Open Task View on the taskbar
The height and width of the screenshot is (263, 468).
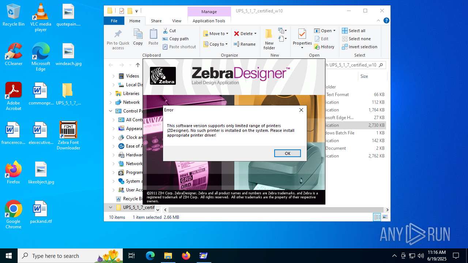point(132,256)
